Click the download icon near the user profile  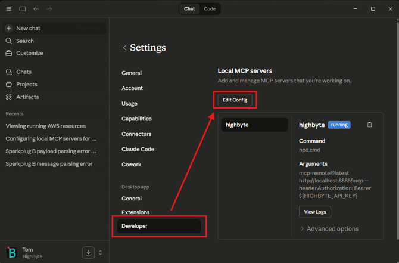pyautogui.click(x=88, y=253)
